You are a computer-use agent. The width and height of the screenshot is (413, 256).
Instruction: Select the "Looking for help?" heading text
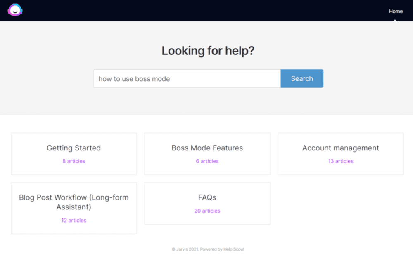point(208,51)
